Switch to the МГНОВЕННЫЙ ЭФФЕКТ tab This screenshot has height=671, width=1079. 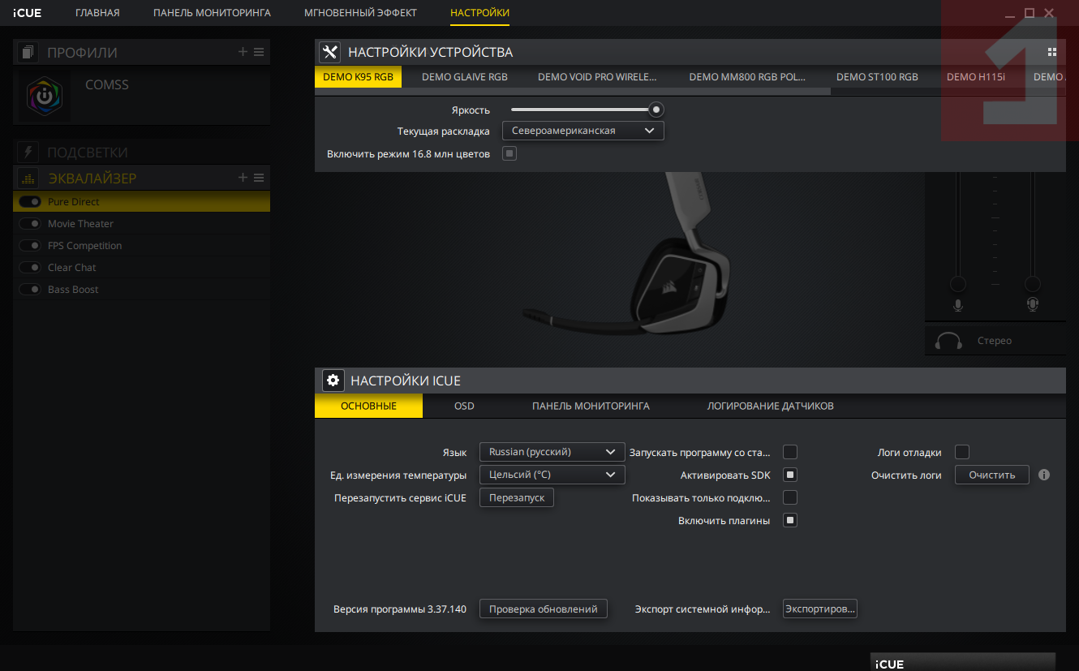360,13
